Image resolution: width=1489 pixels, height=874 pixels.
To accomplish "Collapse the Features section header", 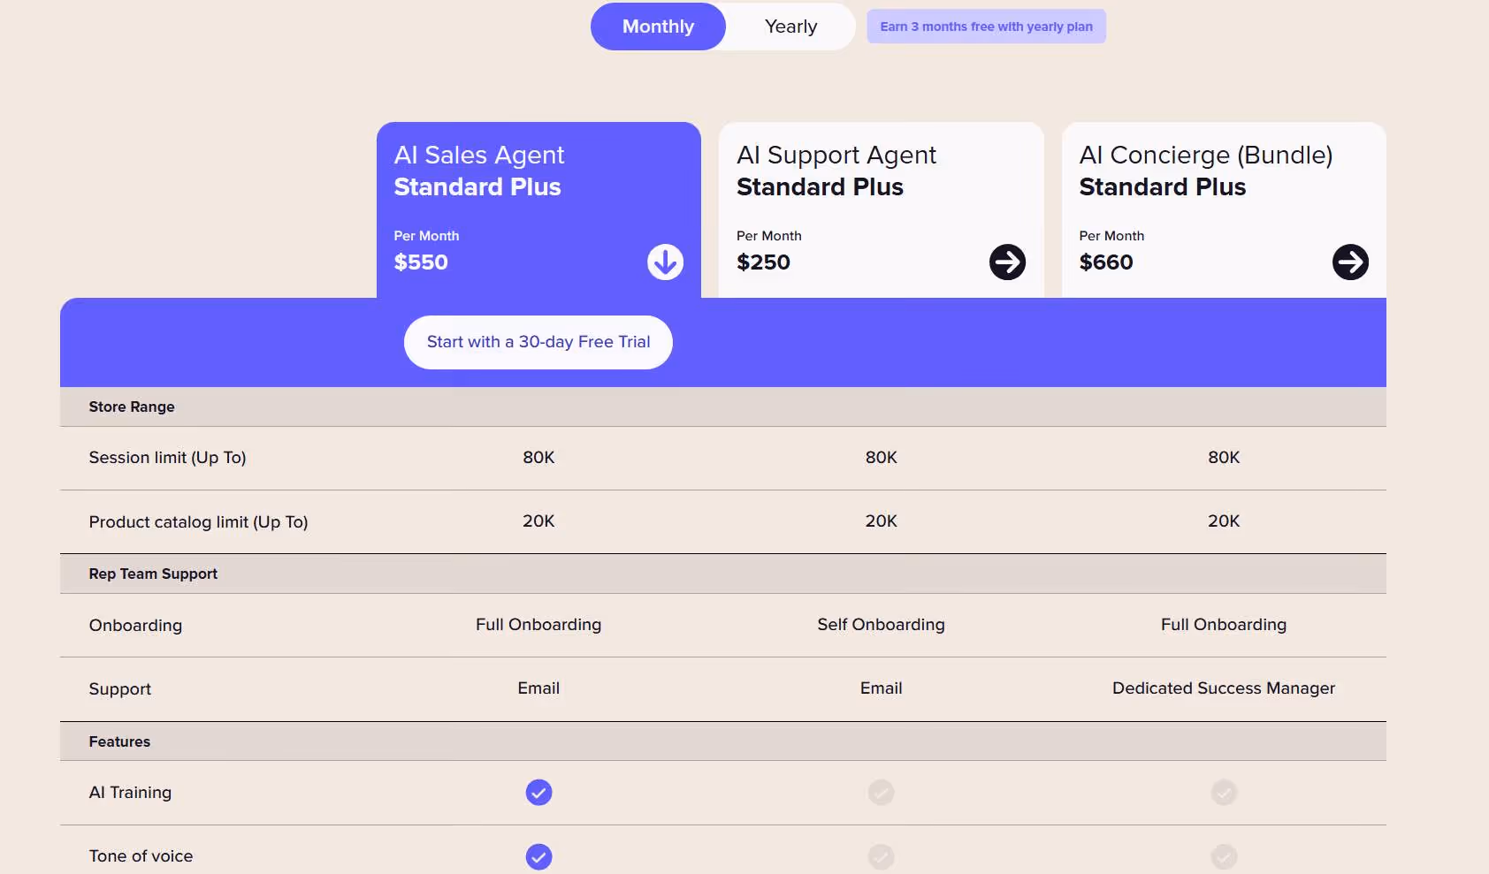I will tap(723, 741).
